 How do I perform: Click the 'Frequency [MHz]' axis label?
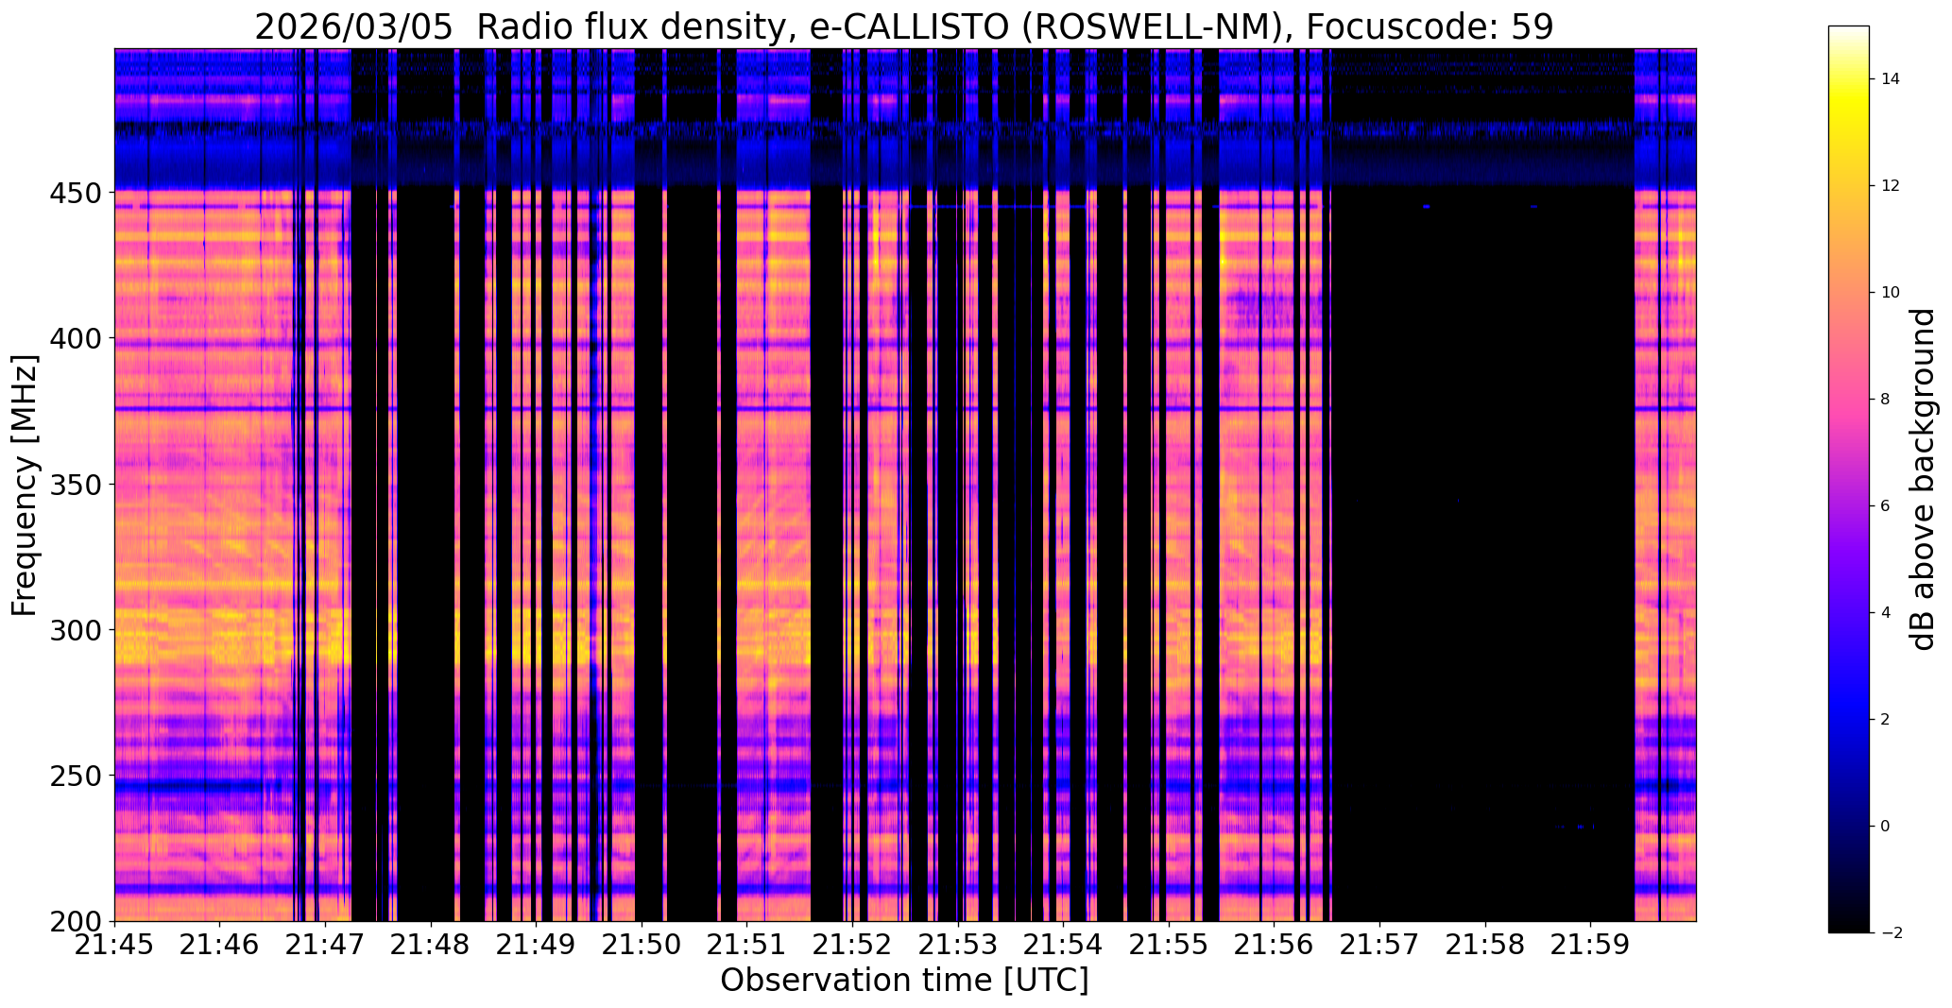click(26, 485)
